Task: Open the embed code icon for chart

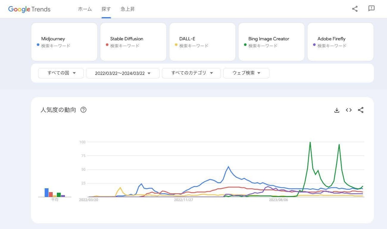Action: click(x=349, y=110)
